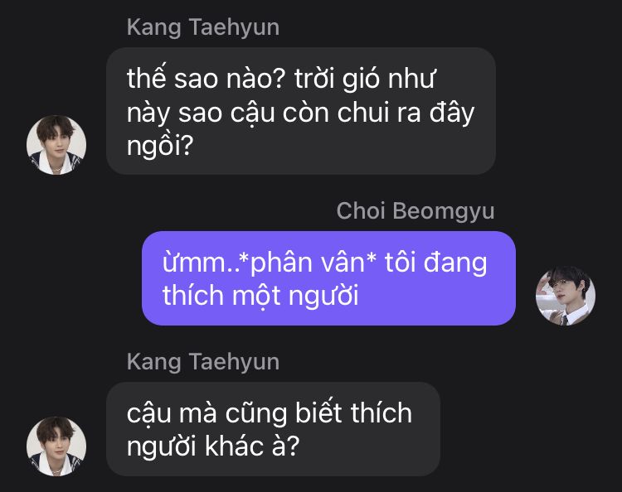Tap Choi Beomgyu's profile picture
This screenshot has height=492, width=622.
point(566,296)
